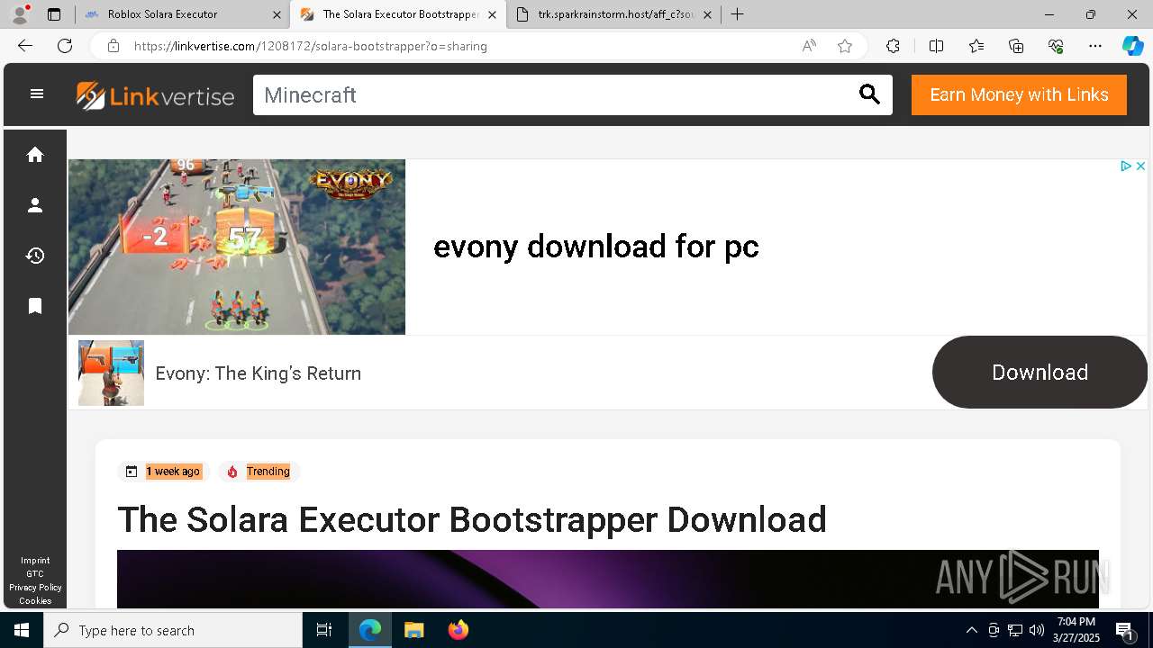The image size is (1153, 648).
Task: Open the GTC link
Action: click(35, 573)
